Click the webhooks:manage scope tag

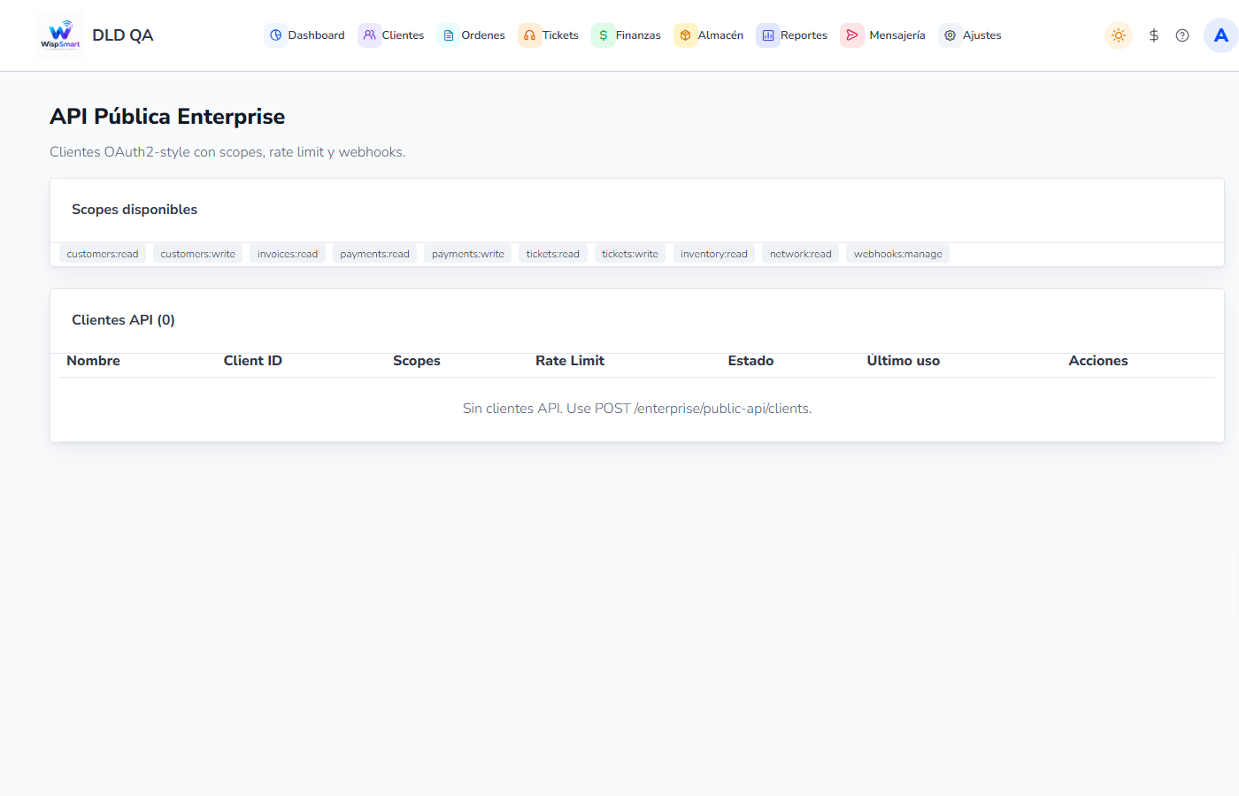898,254
